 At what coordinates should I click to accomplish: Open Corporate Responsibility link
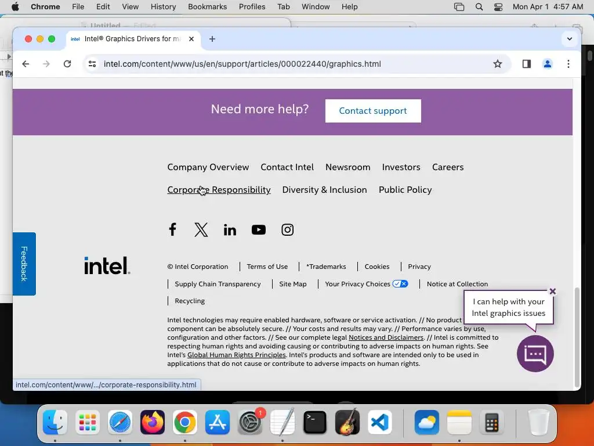219,190
